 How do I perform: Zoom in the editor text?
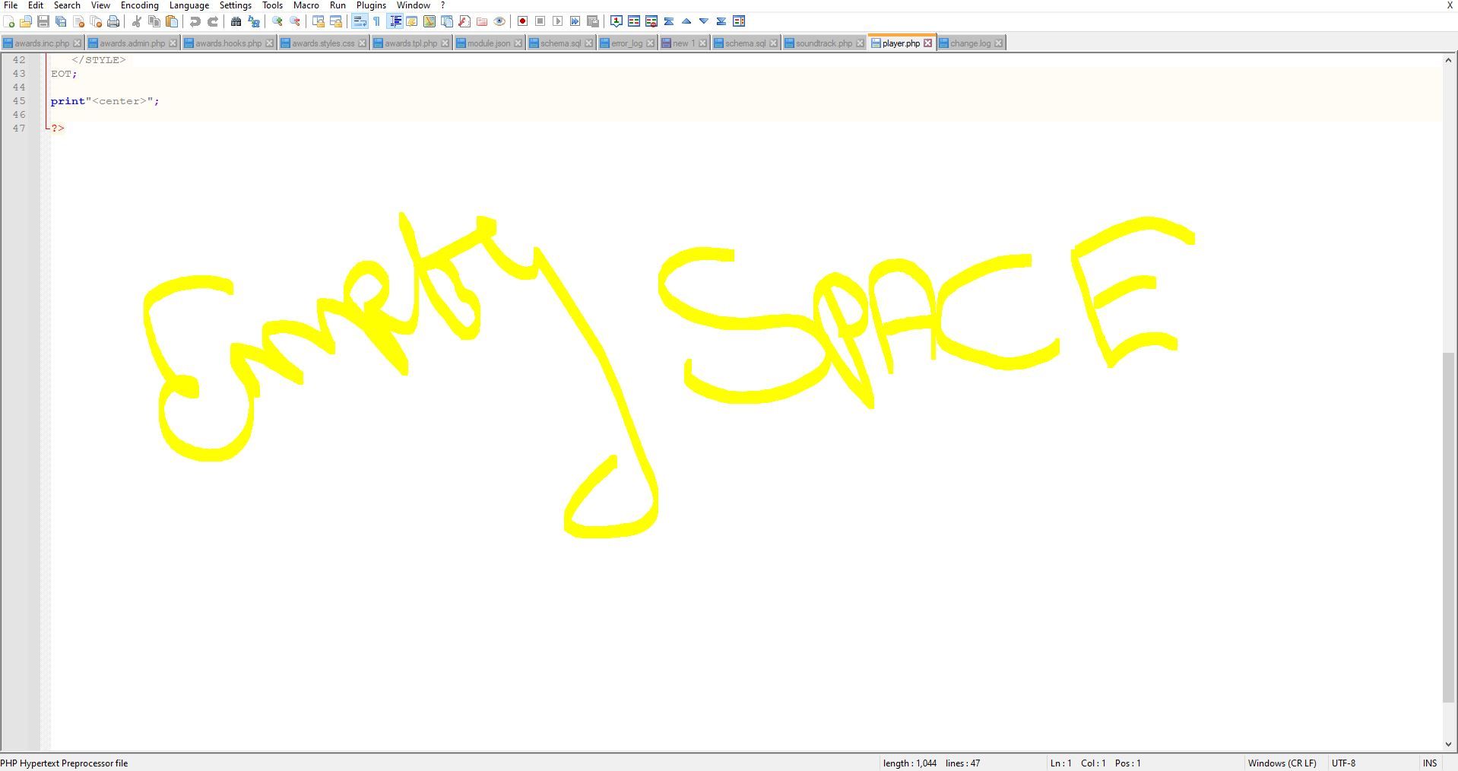[x=277, y=21]
